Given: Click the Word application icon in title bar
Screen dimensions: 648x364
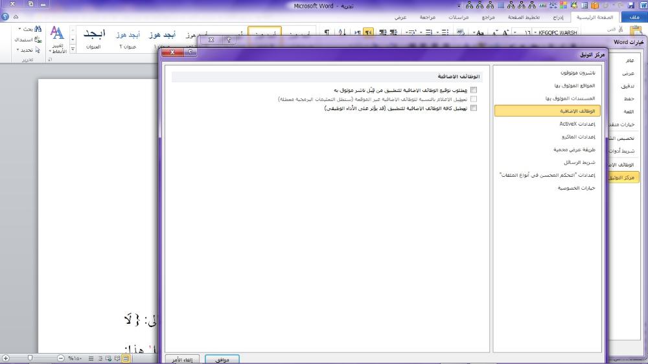Looking at the screenshot, I should (x=644, y=5).
